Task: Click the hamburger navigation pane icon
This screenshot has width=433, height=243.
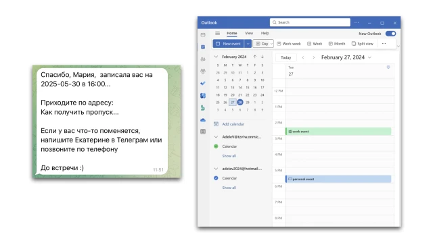Action: 218,33
